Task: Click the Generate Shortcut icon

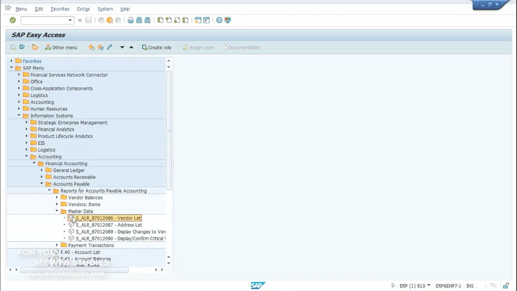Action: (x=206, y=20)
